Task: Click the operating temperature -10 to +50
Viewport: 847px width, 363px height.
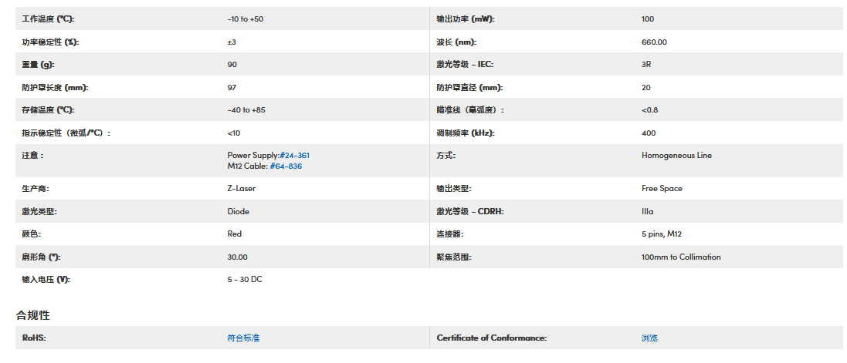Action: coord(246,19)
